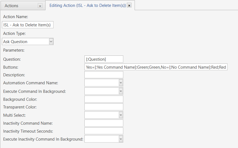Click the Background Color: label

20,99
